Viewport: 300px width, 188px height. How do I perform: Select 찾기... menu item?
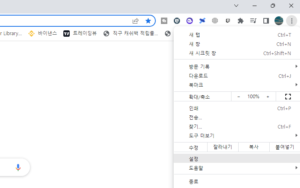(237, 127)
